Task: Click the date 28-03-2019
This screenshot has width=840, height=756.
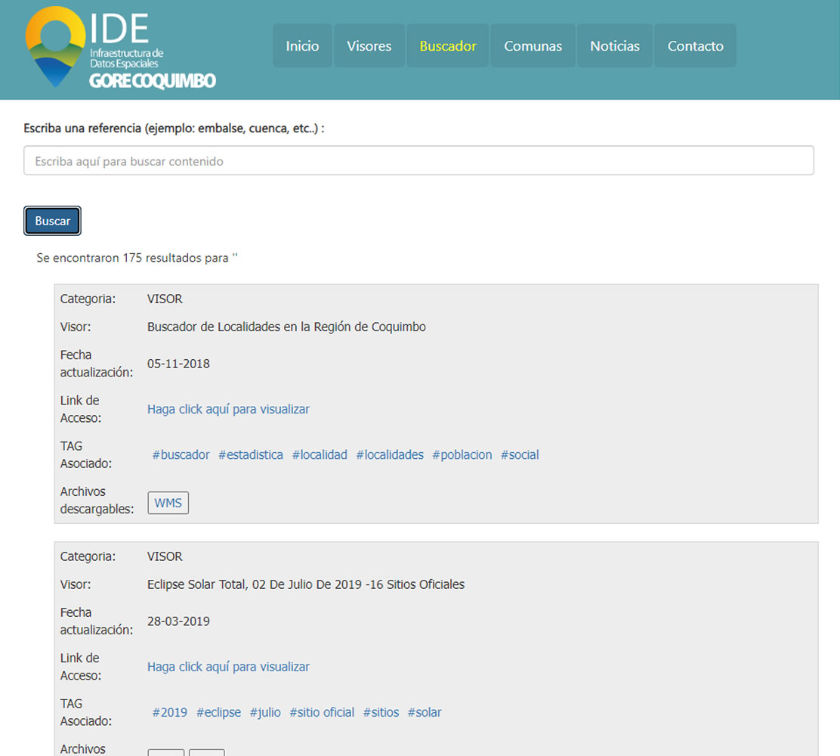Action: 178,621
